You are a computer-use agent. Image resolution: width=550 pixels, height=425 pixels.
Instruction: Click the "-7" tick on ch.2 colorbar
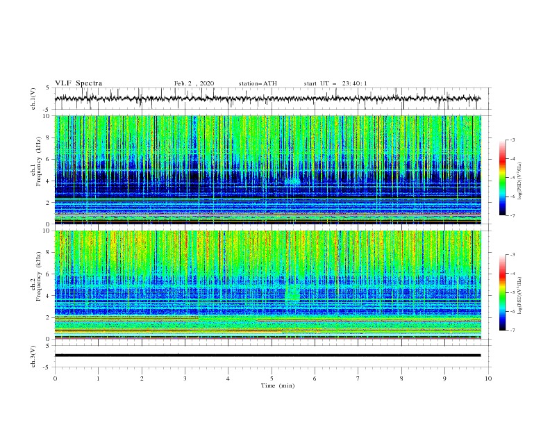point(512,331)
